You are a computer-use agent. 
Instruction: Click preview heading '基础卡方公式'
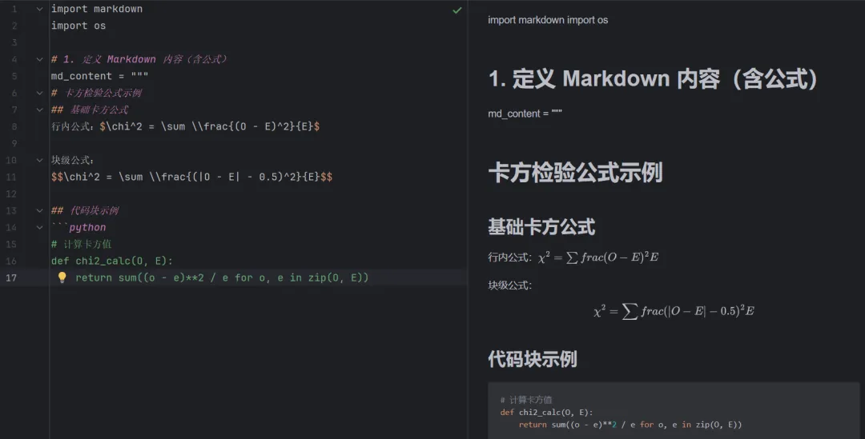pyautogui.click(x=541, y=227)
